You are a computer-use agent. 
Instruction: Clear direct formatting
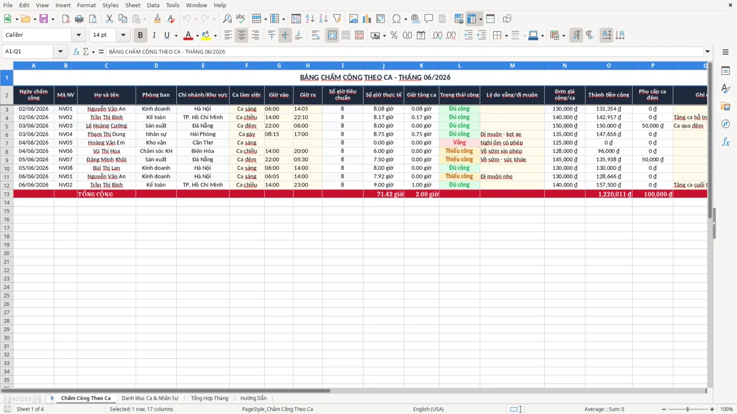[x=170, y=19]
